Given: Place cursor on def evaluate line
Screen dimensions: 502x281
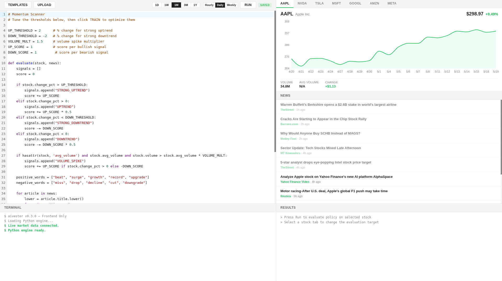Looking at the screenshot, I should tap(141, 63).
